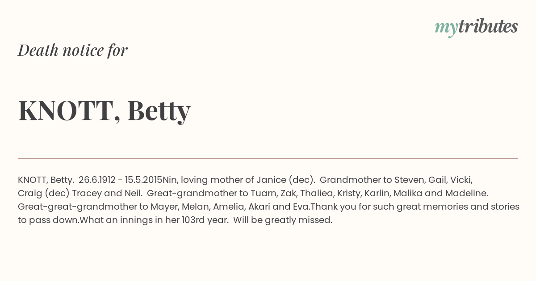Click "Great-great-grandmother" in the third line
Viewport: 536px width, 281px height.
coord(76,207)
